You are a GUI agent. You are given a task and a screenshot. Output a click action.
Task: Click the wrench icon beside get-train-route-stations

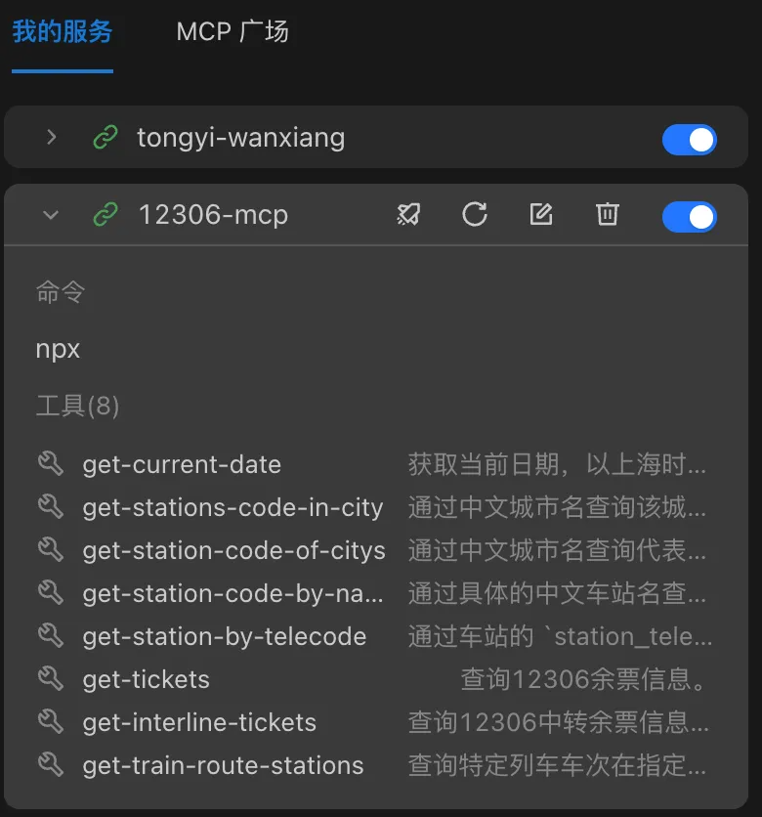pos(51,765)
